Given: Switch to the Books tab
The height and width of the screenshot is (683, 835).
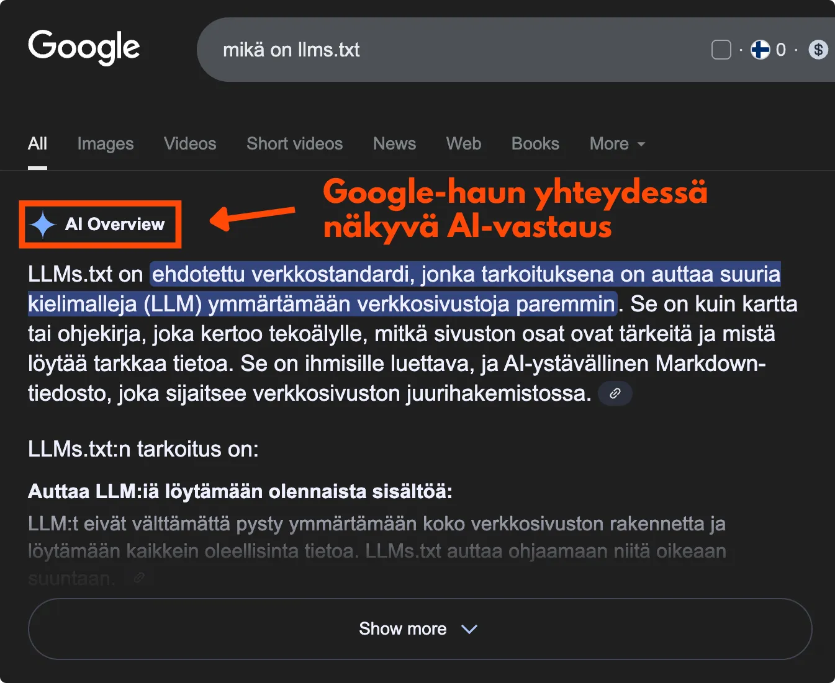Looking at the screenshot, I should click(535, 144).
